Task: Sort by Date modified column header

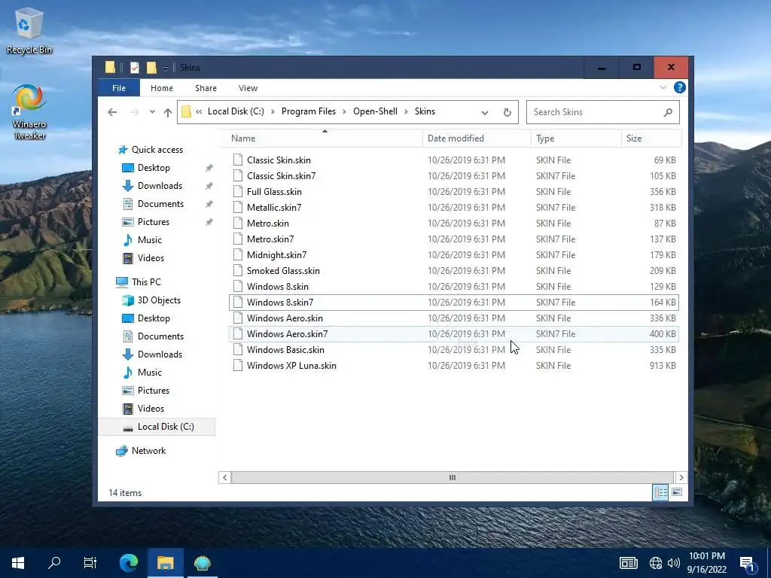Action: pos(477,138)
